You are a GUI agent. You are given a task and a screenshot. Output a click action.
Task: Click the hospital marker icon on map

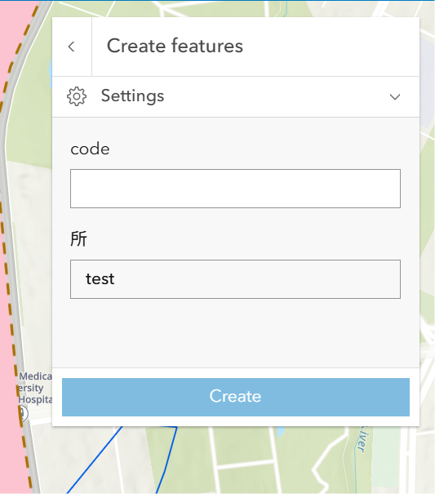pos(24,413)
